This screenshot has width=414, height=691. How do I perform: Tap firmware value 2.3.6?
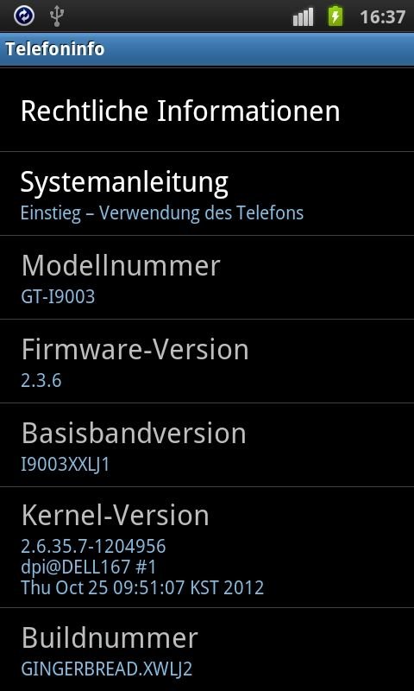41,381
